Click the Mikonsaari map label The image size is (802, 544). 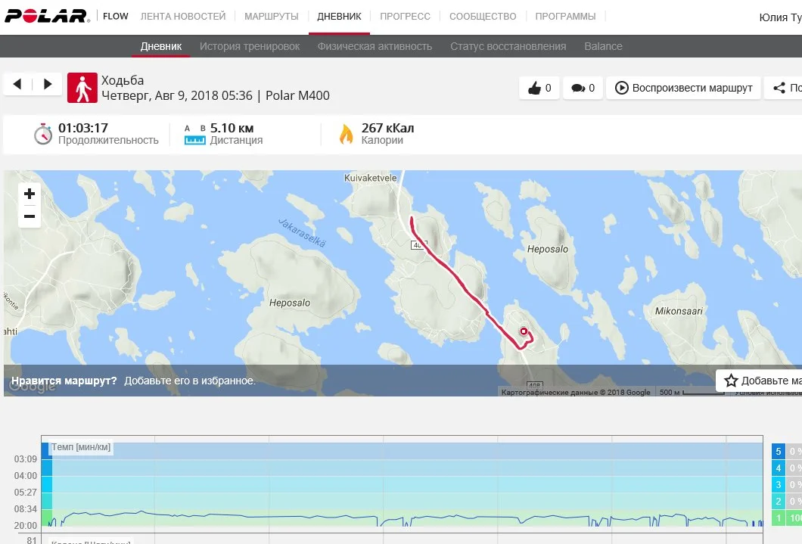click(679, 311)
